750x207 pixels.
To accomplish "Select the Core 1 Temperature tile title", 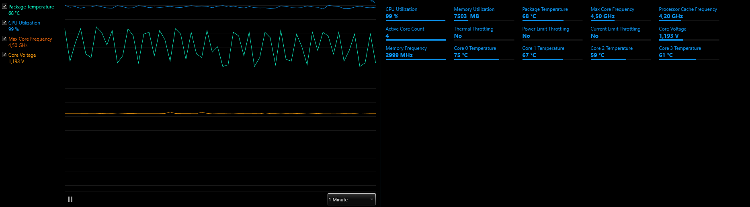I will coord(543,48).
